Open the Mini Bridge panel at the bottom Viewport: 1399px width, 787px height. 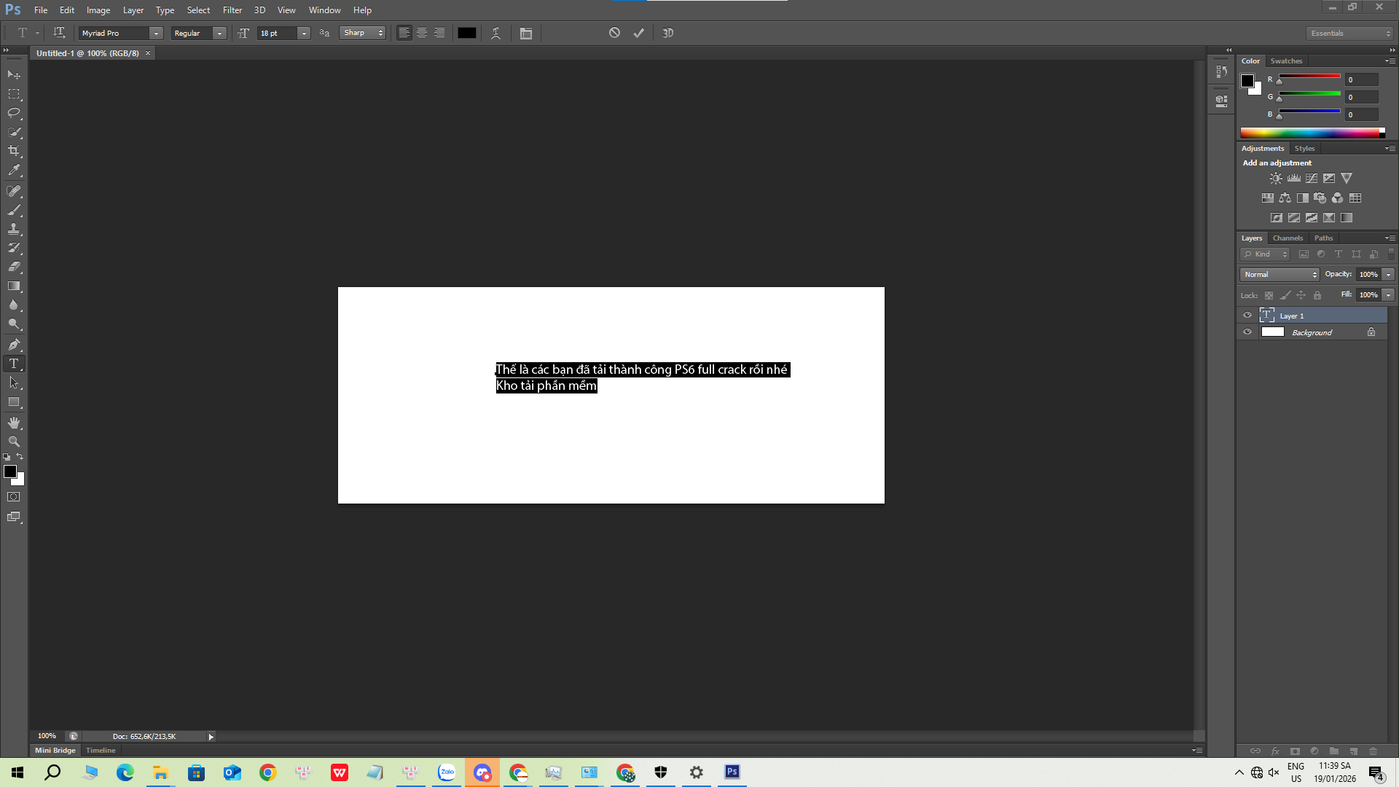pos(55,750)
